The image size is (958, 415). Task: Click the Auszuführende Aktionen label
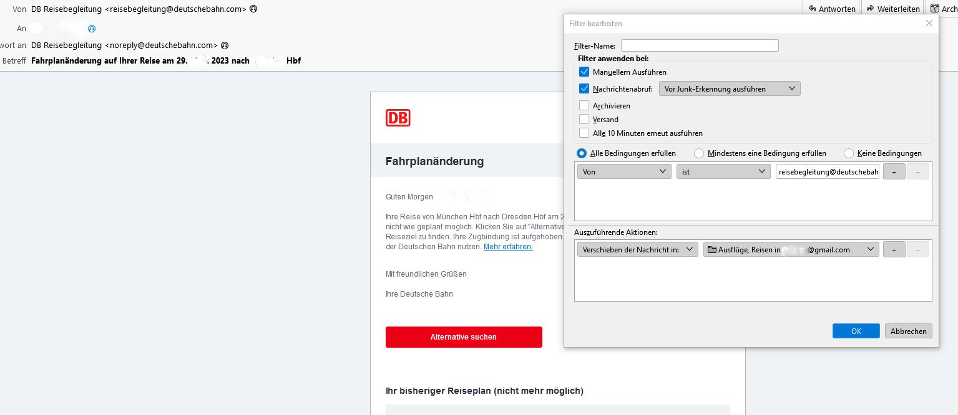(616, 232)
